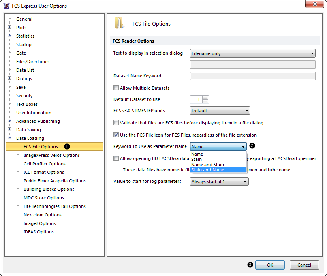
Task: Open the Security options page
Action: click(x=24, y=96)
